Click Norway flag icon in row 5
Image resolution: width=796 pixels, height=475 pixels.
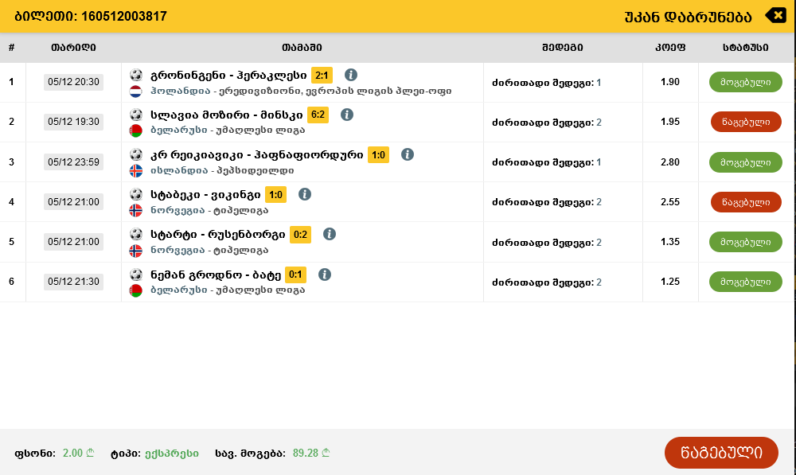tap(135, 250)
